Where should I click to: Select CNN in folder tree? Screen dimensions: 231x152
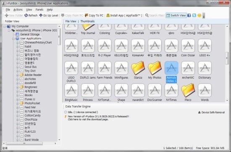coord(27,136)
